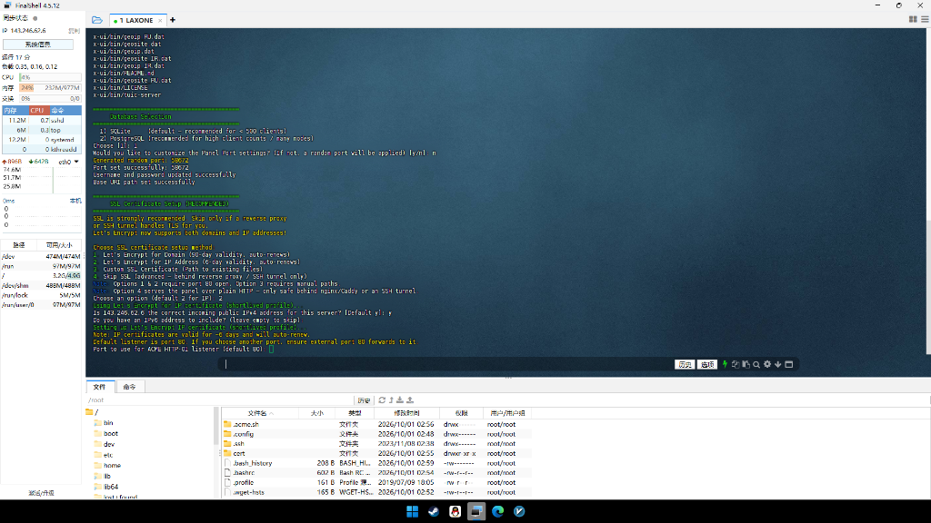The width and height of the screenshot is (931, 523).
Task: Toggle terminal fullscreen window icon
Action: (x=789, y=364)
